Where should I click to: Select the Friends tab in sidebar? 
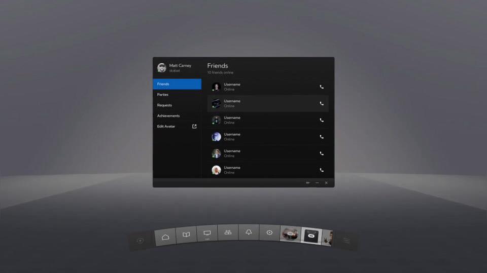[177, 84]
